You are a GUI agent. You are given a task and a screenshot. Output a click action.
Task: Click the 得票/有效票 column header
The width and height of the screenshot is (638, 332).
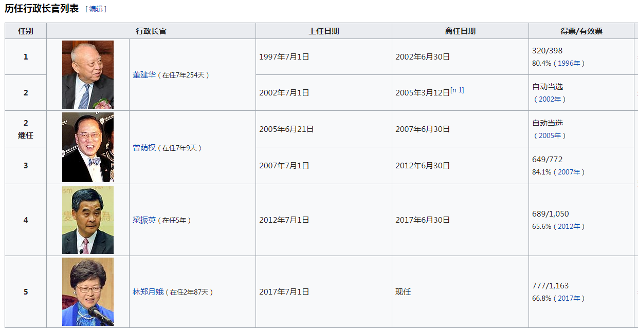(581, 31)
